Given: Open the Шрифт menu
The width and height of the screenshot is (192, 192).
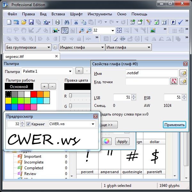Looking at the screenshot, I should [76, 14].
